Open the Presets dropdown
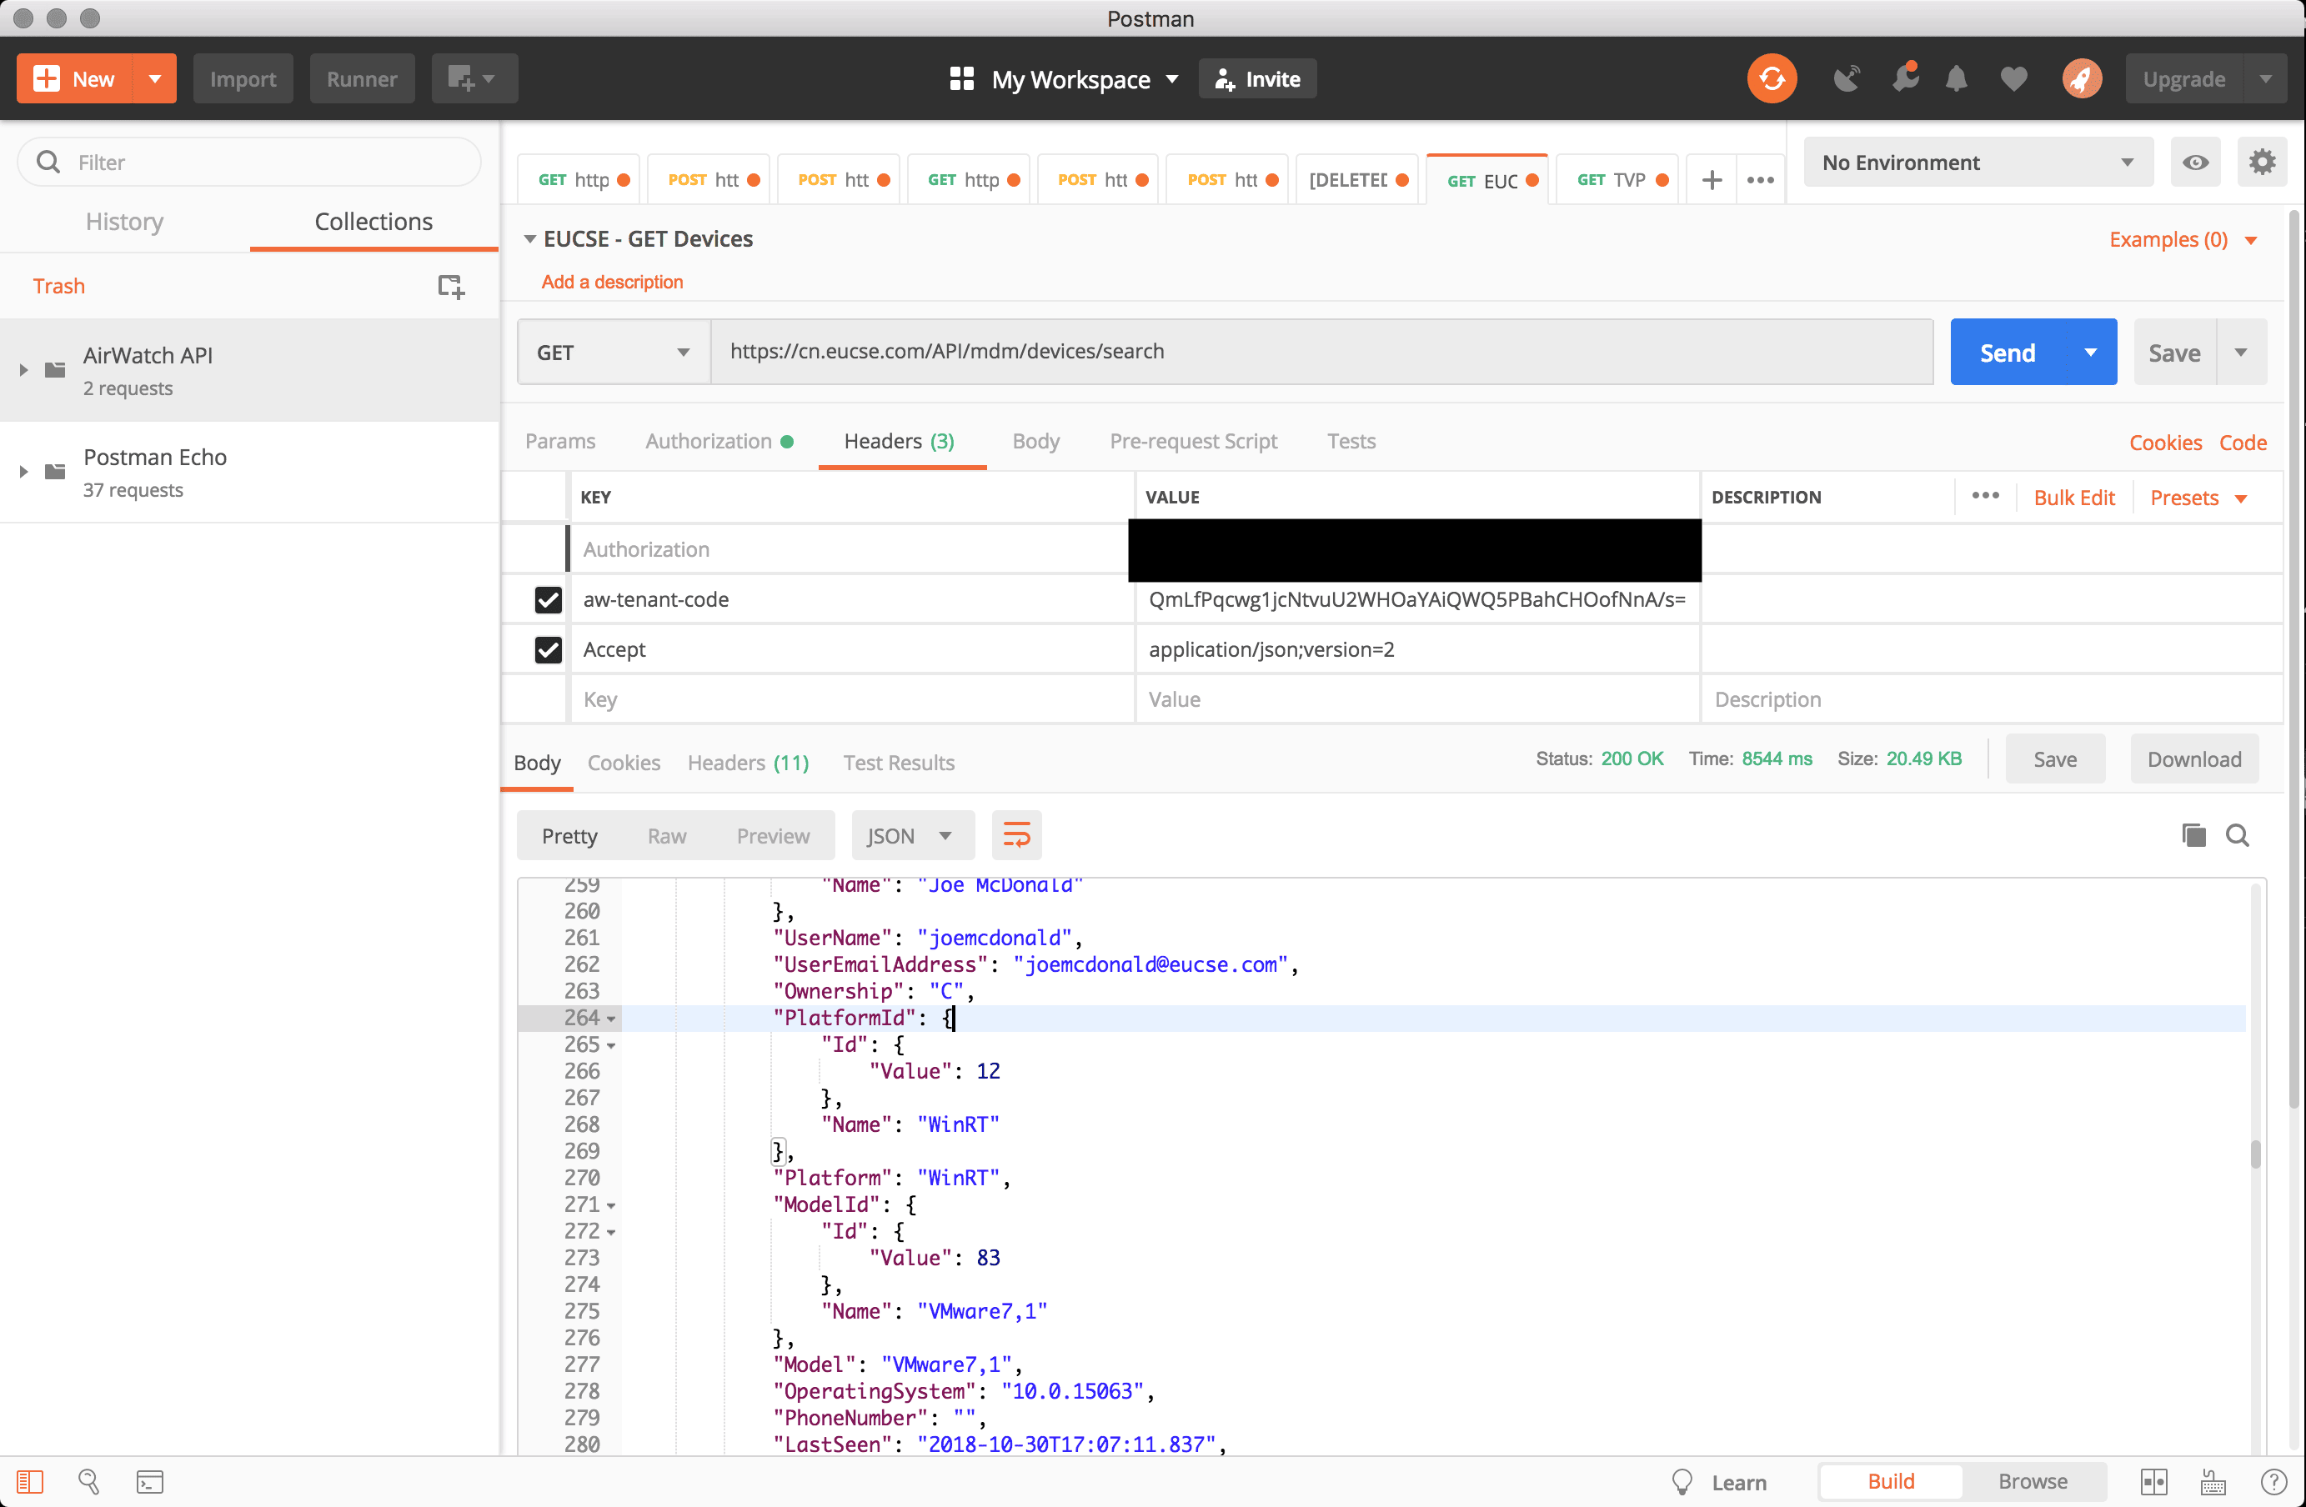This screenshot has width=2306, height=1507. (2198, 498)
